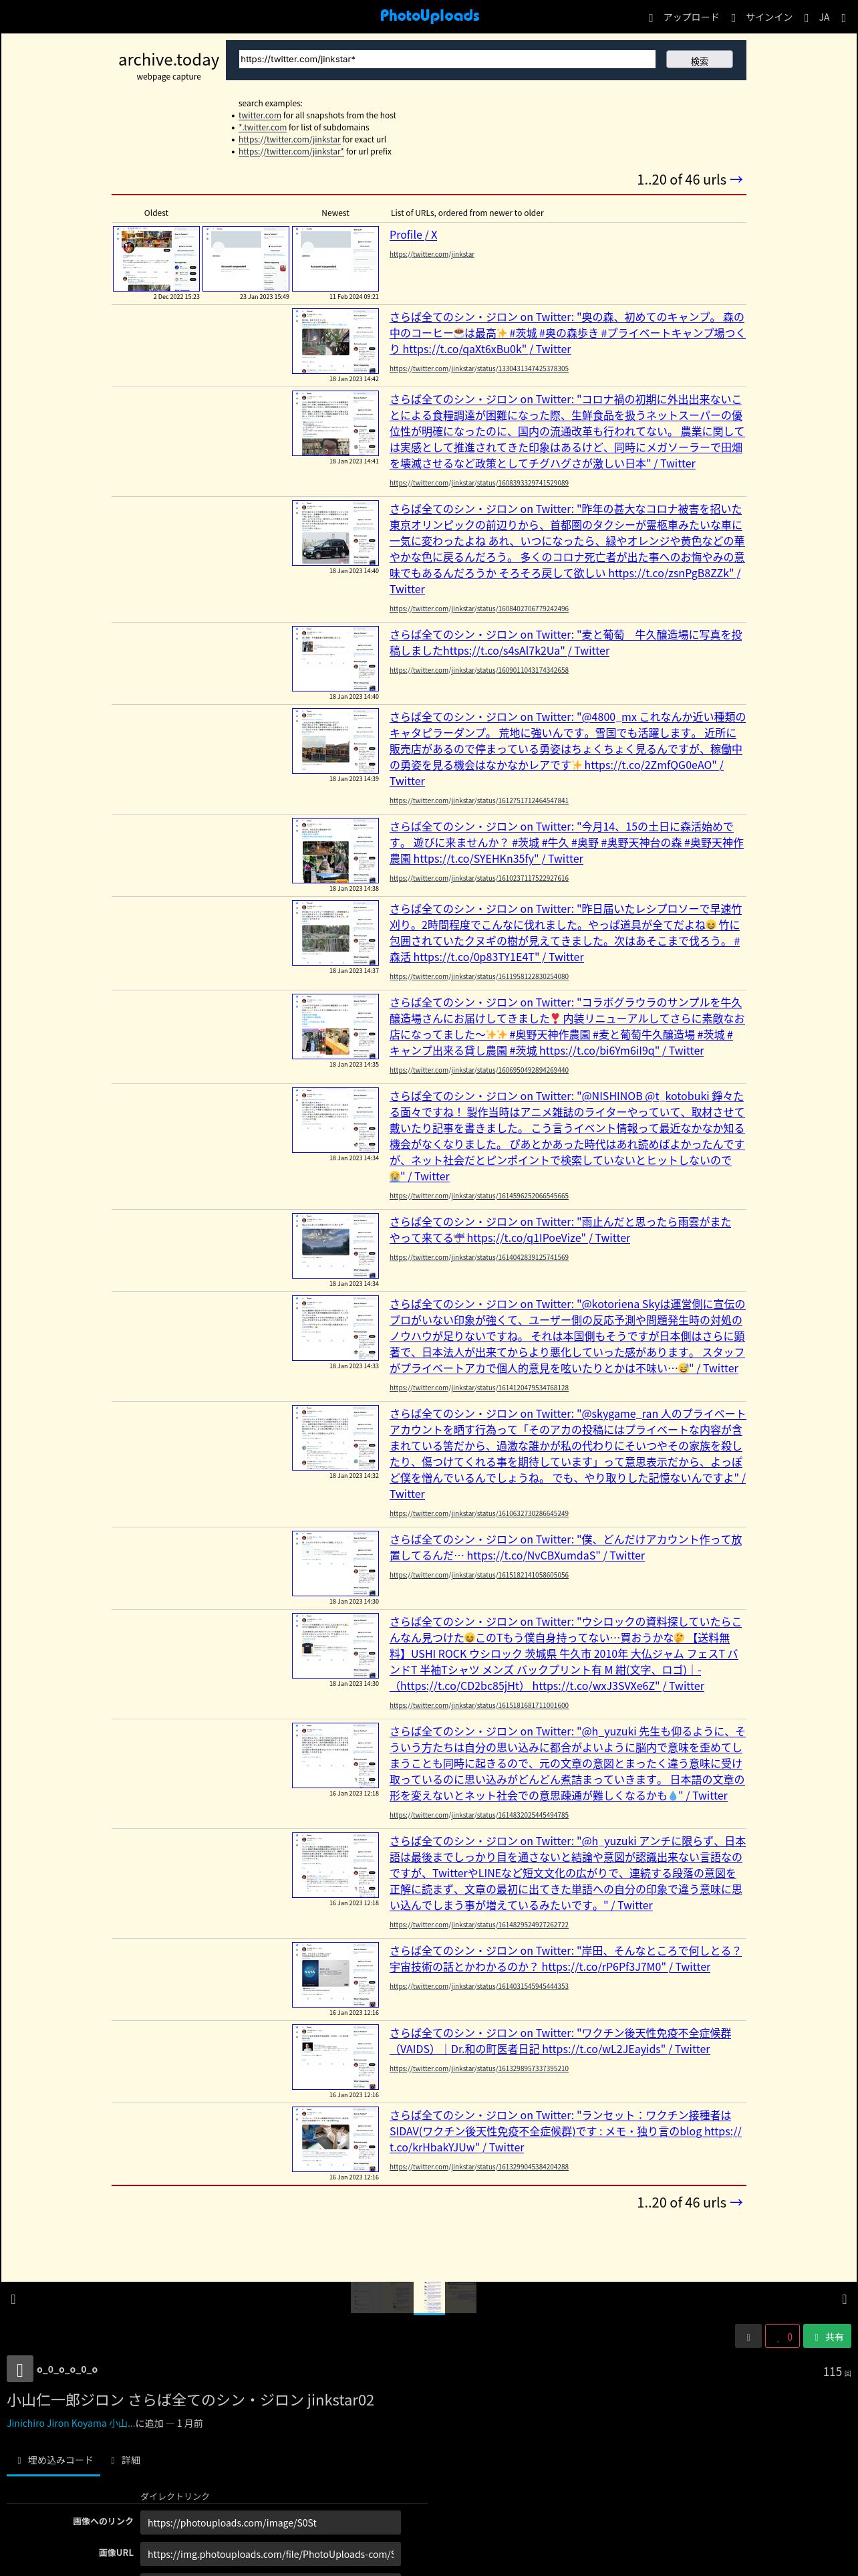This screenshot has width=858, height=2576.
Task: Click the 検索 search button
Action: click(699, 60)
